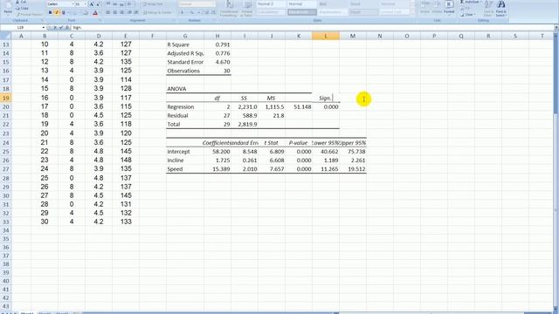This screenshot has width=559, height=314.
Task: Click the Insert cells button
Action: click(424, 8)
